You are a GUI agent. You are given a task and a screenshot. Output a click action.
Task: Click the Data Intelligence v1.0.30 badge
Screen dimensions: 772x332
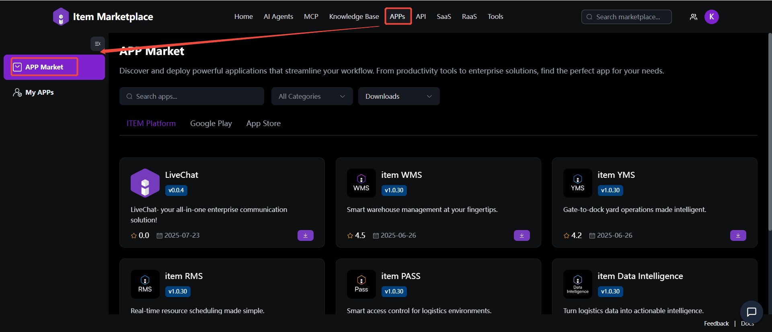pos(610,291)
